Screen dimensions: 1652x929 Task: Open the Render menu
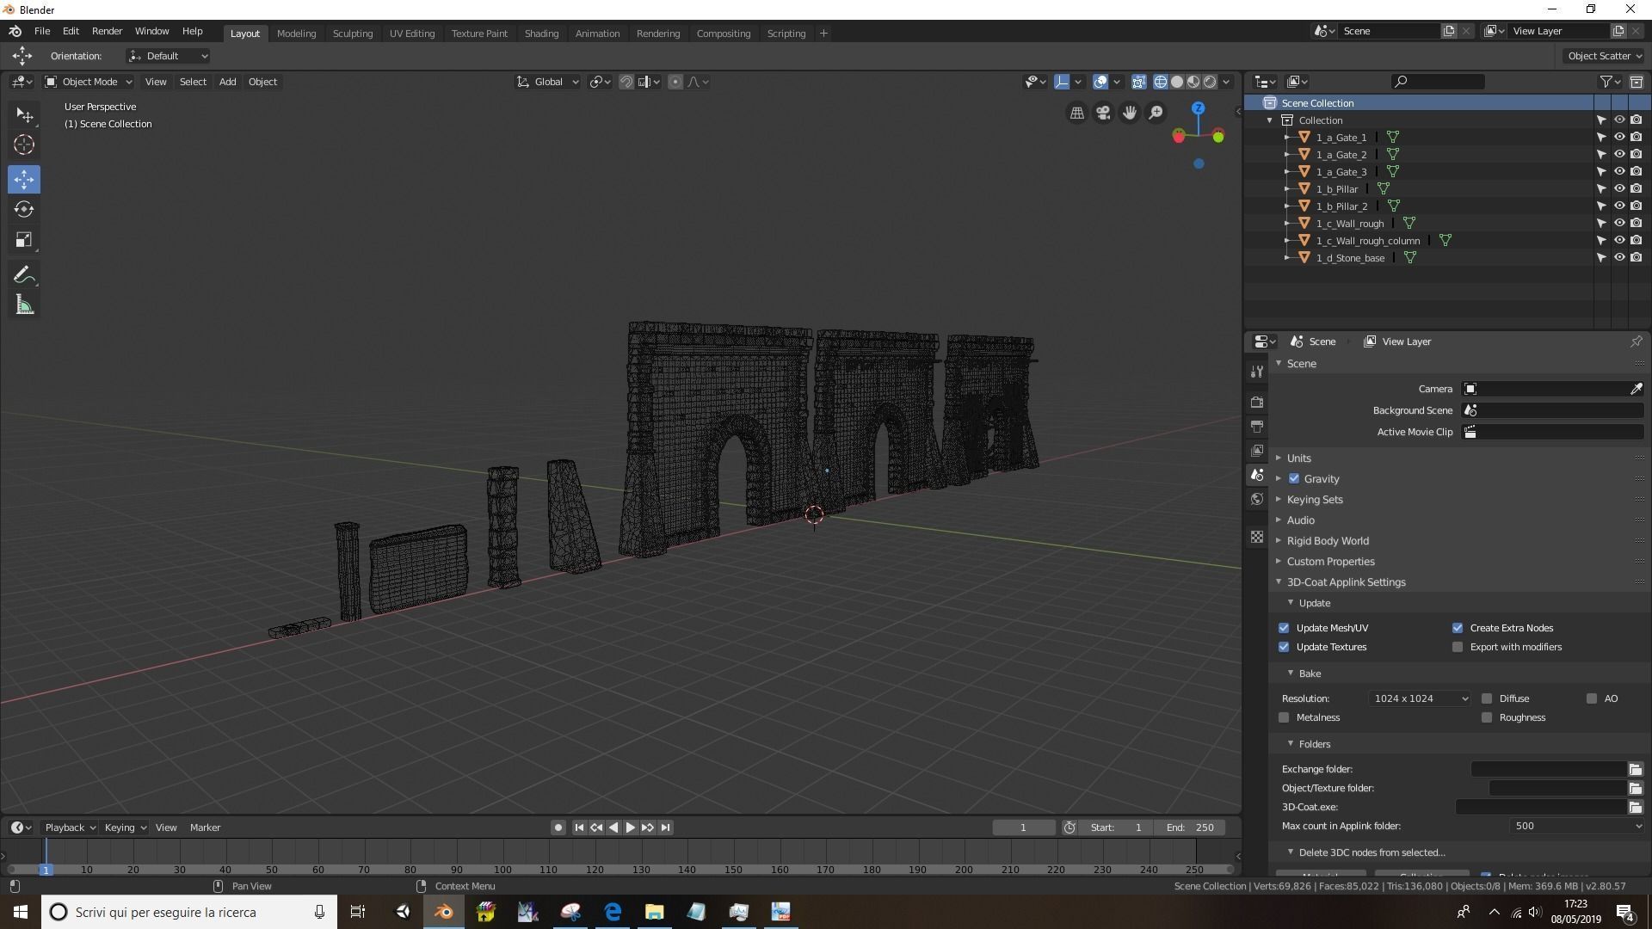coord(107,31)
